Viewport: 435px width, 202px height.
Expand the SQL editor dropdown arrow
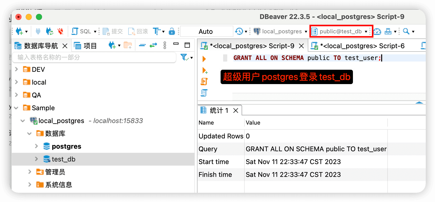tap(95, 32)
